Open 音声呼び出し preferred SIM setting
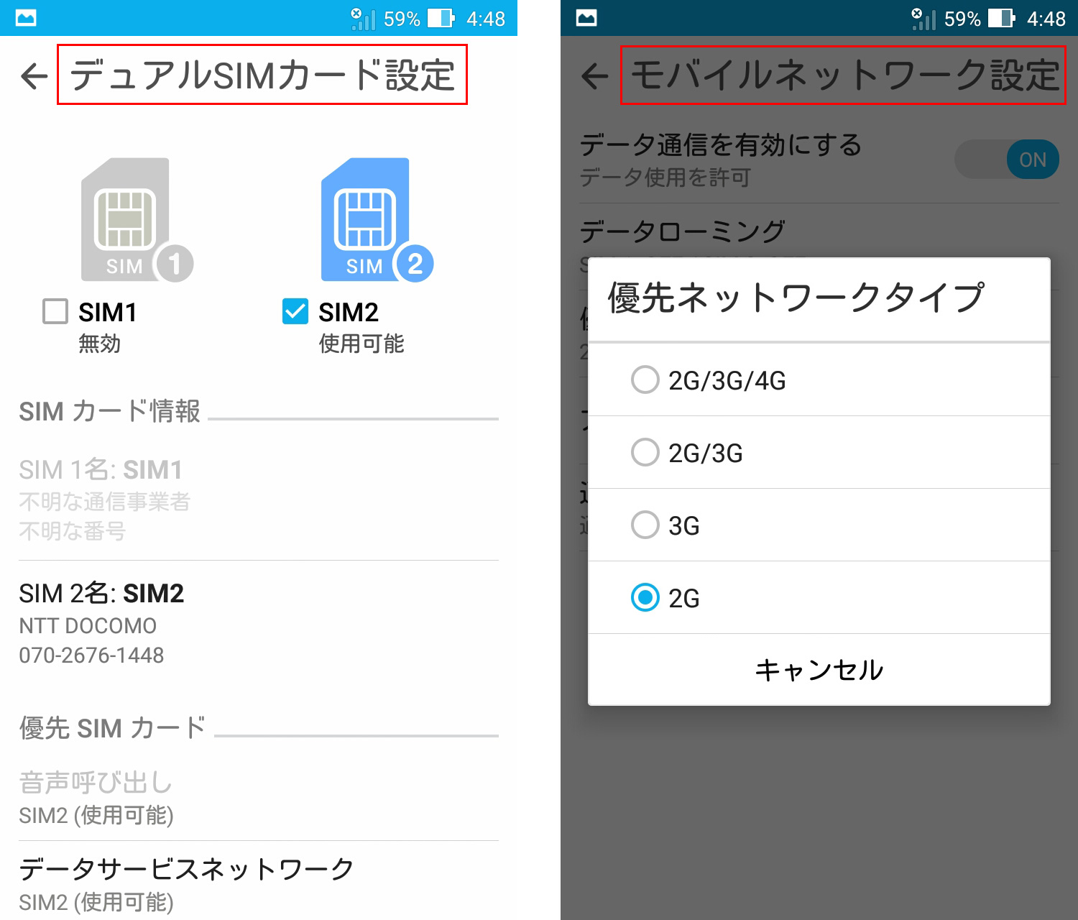The height and width of the screenshot is (920, 1078). click(259, 798)
